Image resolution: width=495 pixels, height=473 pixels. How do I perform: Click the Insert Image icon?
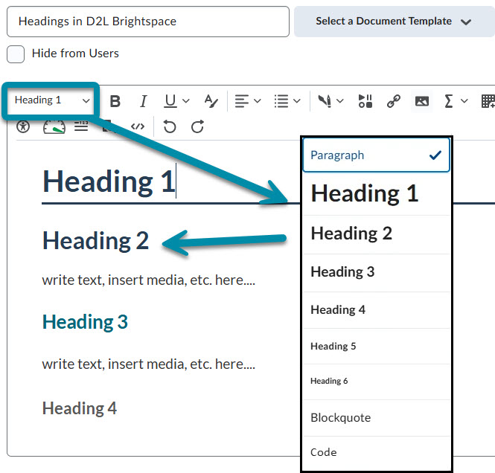click(422, 101)
